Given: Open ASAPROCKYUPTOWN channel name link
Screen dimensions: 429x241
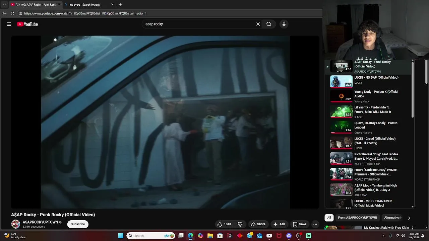Looking at the screenshot, I should tap(40, 222).
